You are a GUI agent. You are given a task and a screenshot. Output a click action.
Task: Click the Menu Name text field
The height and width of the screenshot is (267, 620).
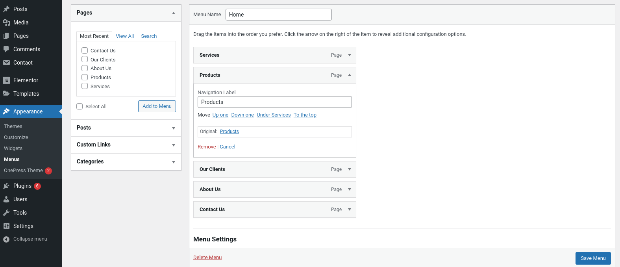[278, 15]
